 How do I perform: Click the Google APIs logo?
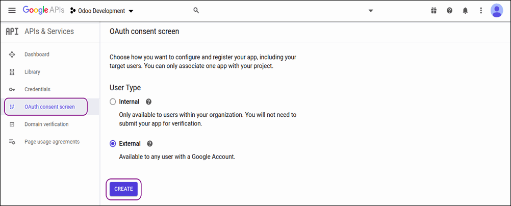click(x=44, y=10)
